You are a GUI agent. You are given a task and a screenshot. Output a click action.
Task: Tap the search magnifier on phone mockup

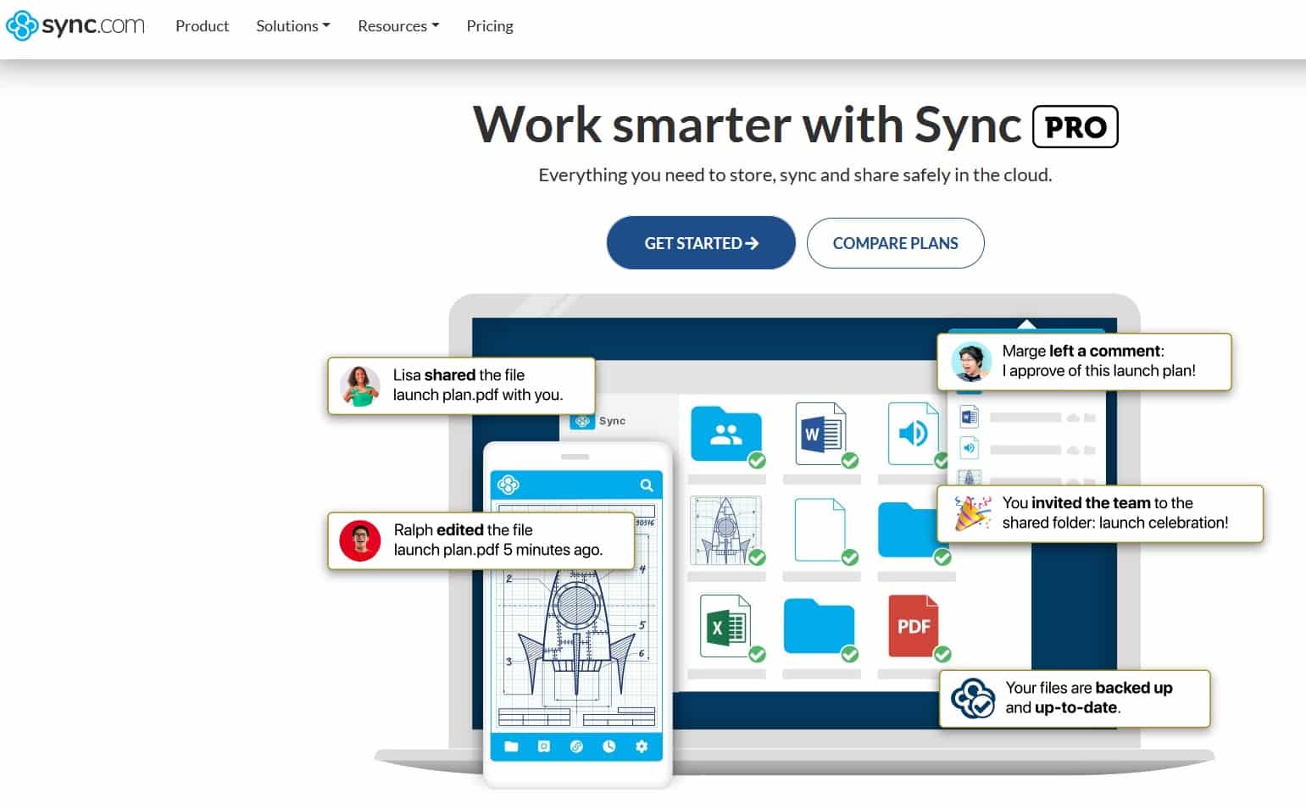click(647, 485)
